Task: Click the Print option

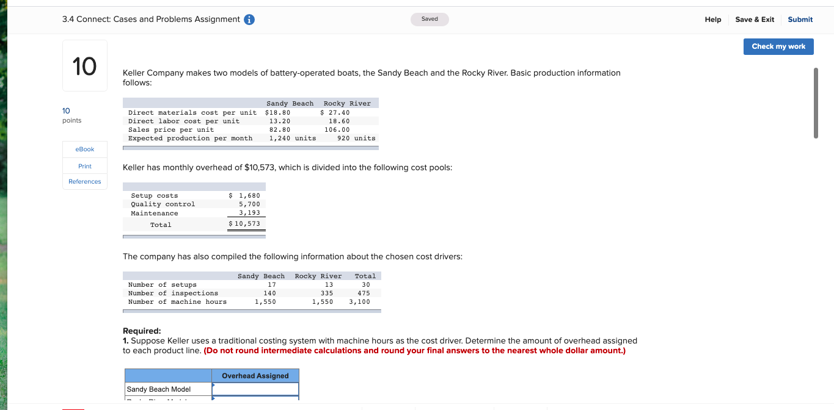Action: pyautogui.click(x=84, y=165)
